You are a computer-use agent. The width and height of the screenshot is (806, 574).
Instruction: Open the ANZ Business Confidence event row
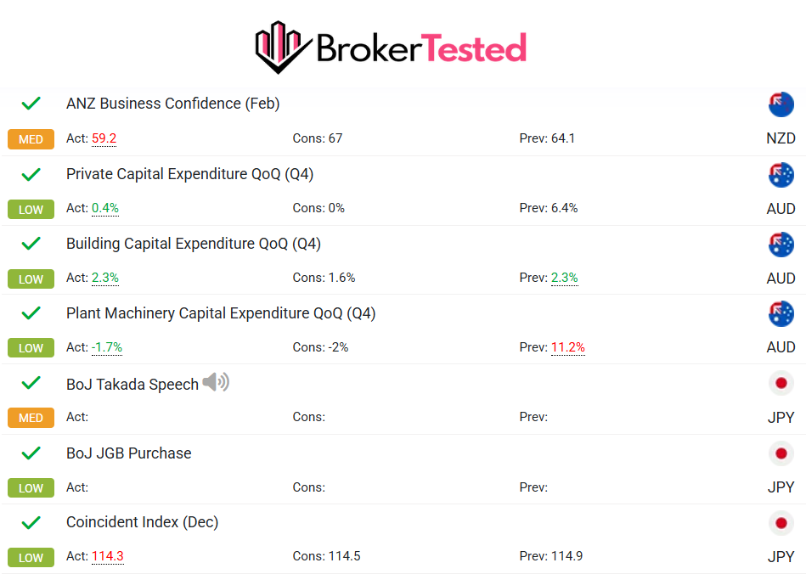(x=173, y=103)
